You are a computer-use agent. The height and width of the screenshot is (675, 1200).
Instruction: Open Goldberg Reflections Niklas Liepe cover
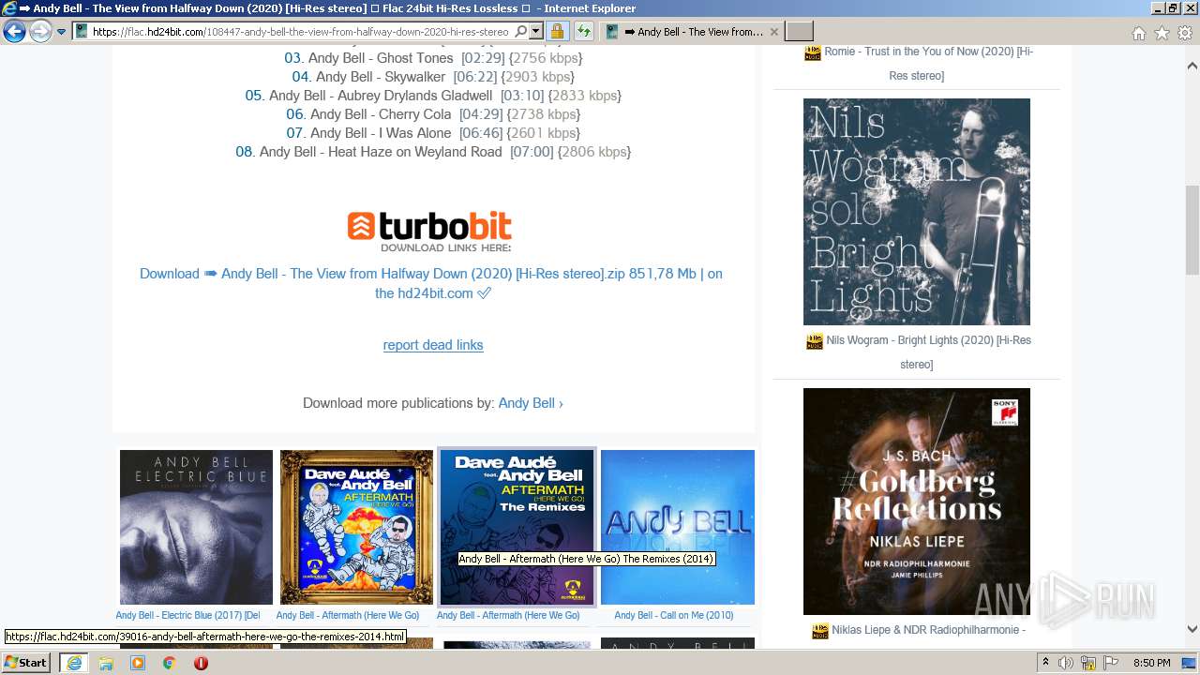click(x=917, y=502)
